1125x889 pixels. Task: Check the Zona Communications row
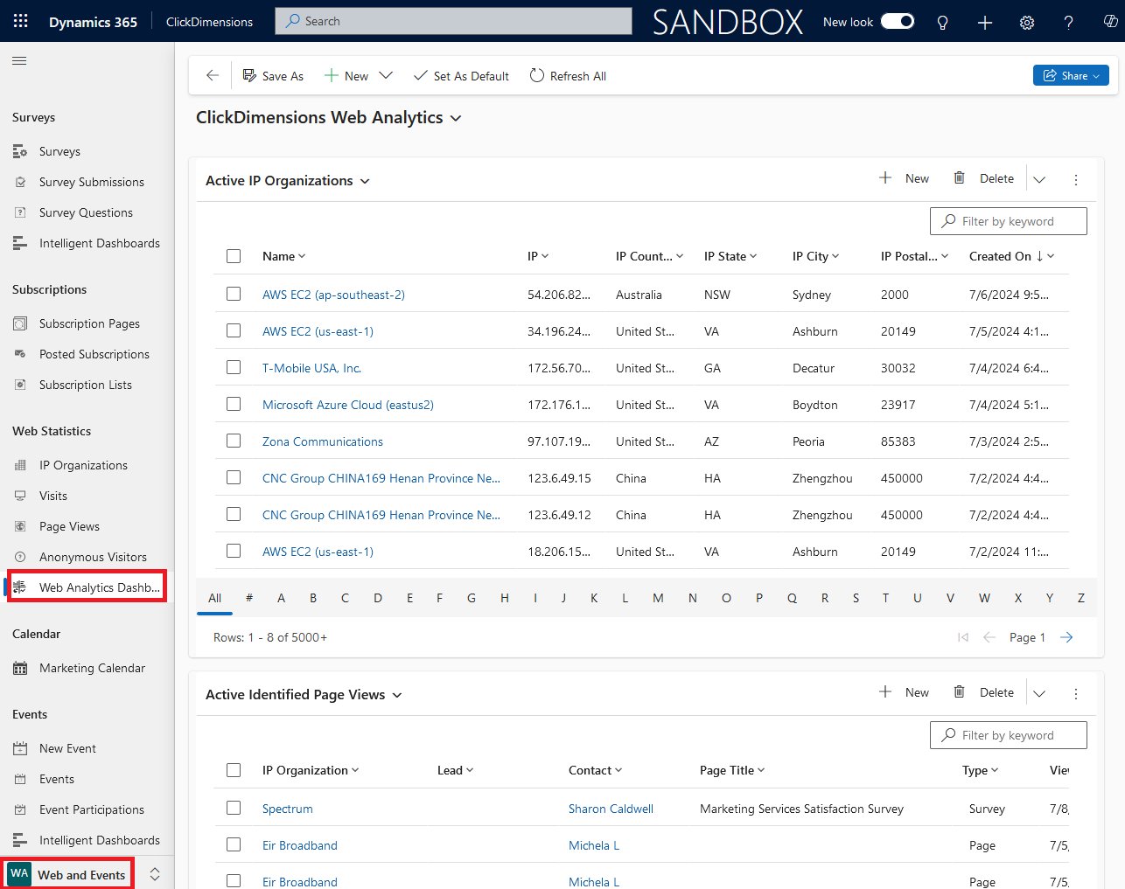[234, 441]
